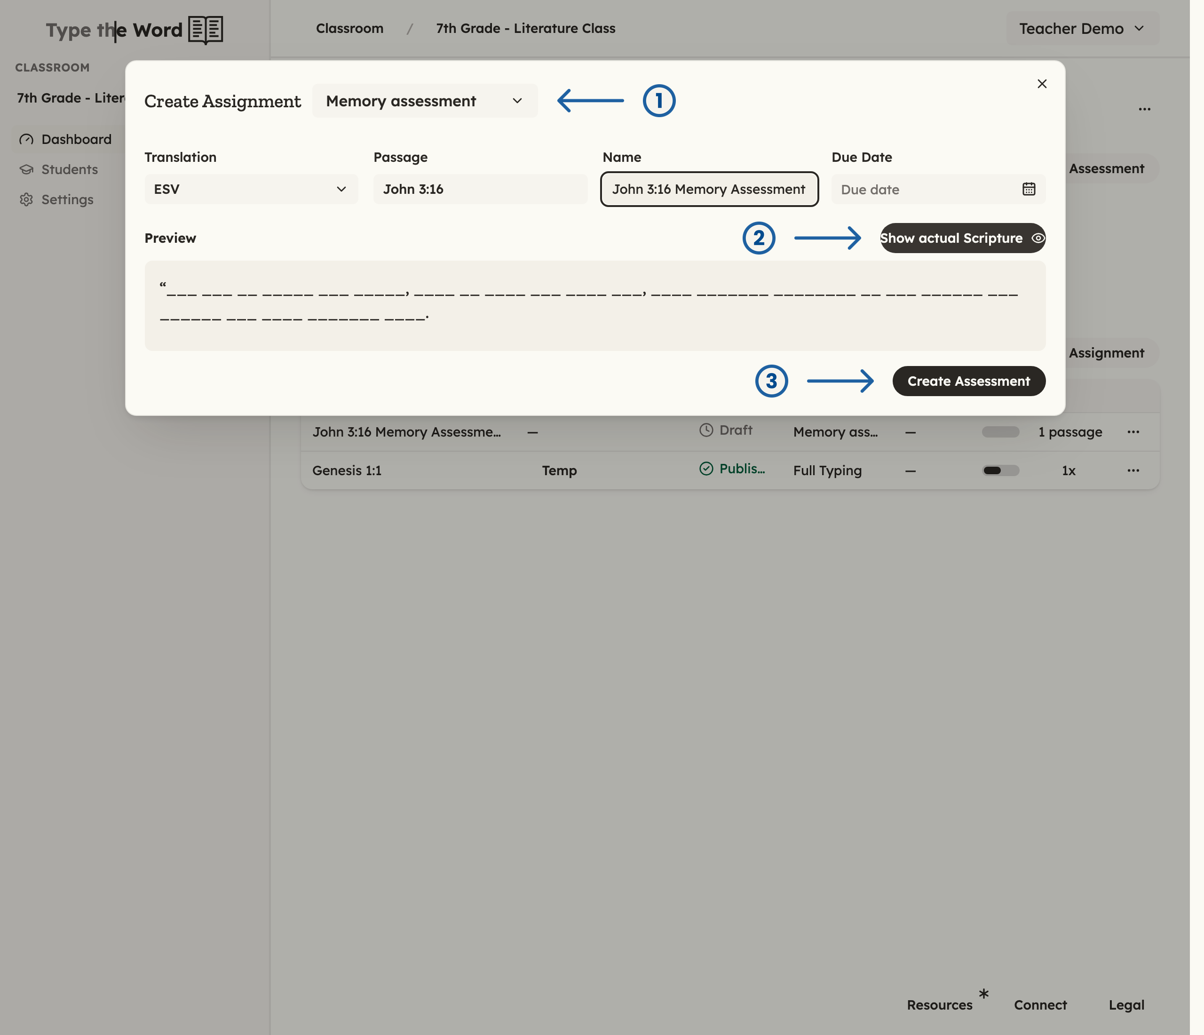
Task: Click the Resources footer link
Action: point(939,1005)
